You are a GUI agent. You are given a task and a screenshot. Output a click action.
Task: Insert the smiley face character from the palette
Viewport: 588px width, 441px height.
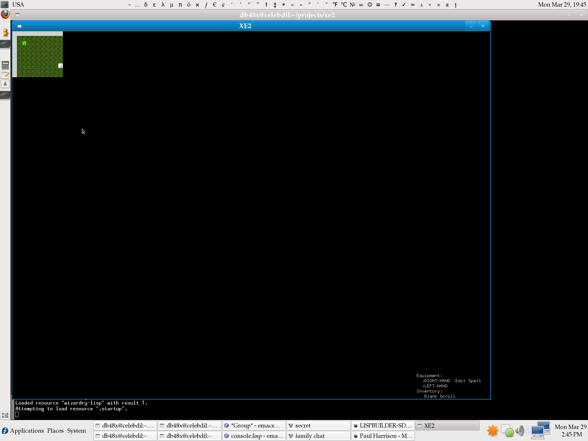(370, 5)
